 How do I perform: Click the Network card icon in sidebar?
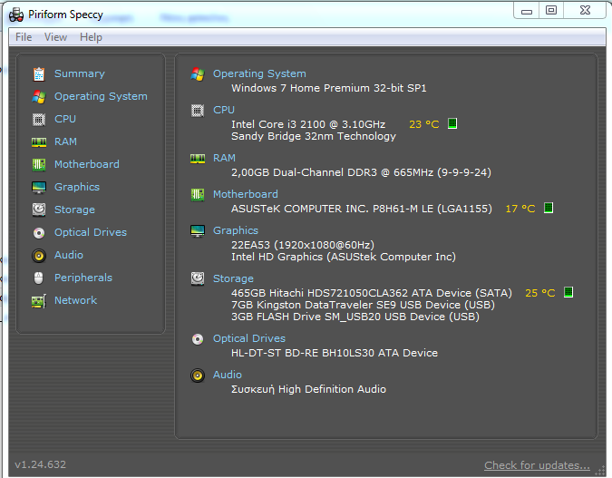click(x=39, y=301)
